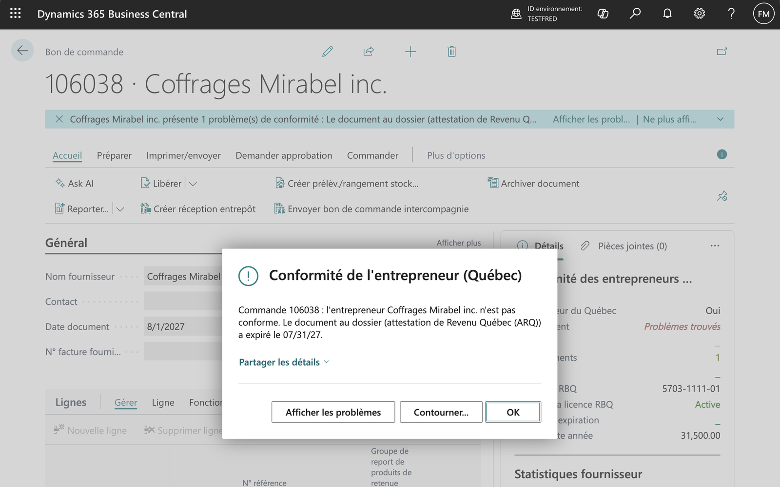Select the Accueil tab
This screenshot has height=487, width=780.
(67, 155)
